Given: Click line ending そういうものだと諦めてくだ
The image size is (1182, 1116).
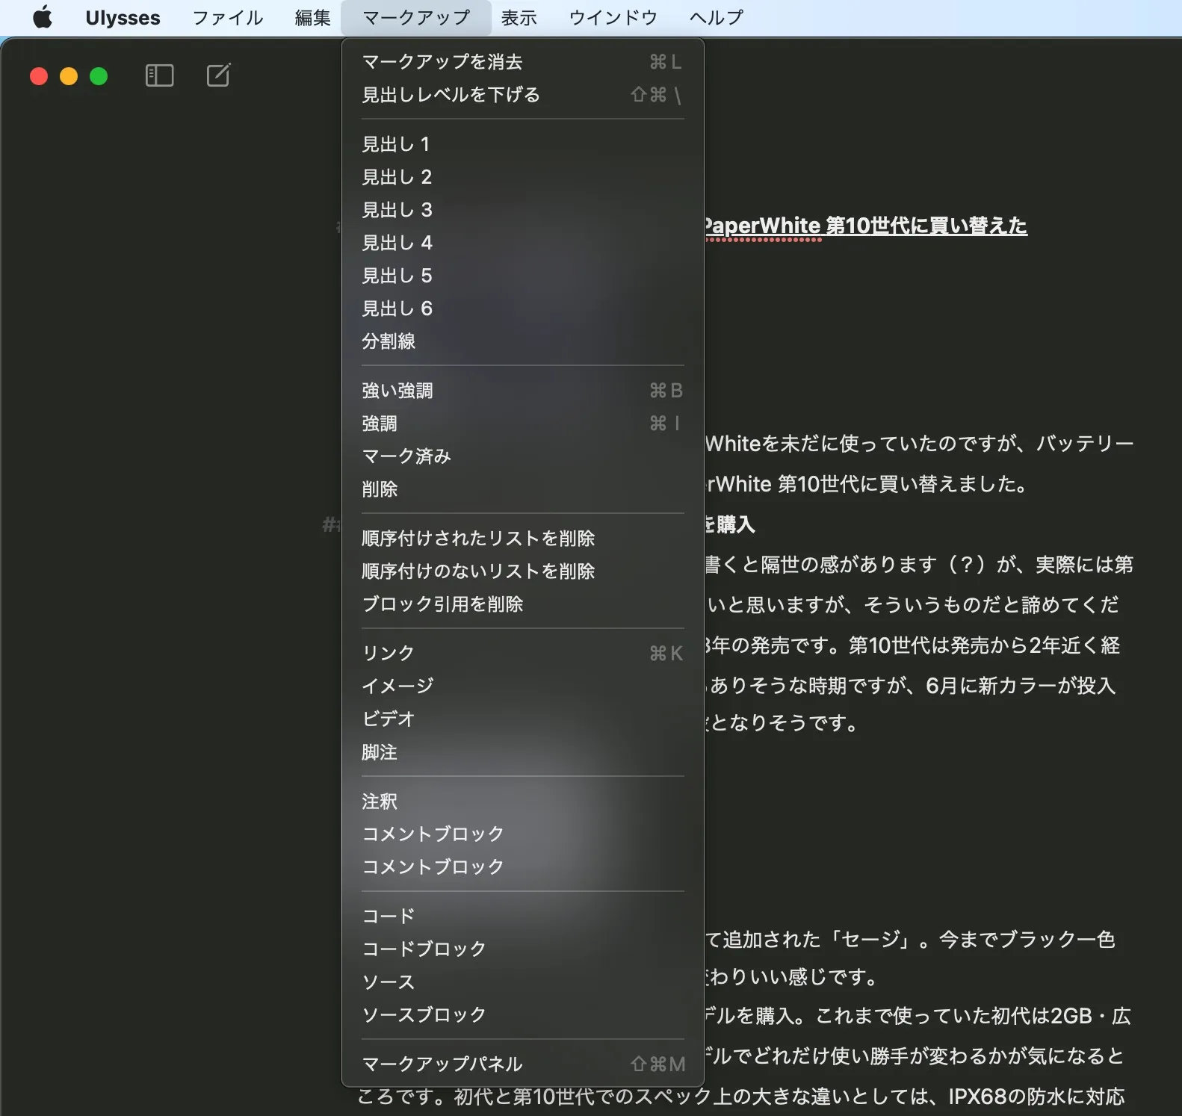Looking at the screenshot, I should [912, 605].
